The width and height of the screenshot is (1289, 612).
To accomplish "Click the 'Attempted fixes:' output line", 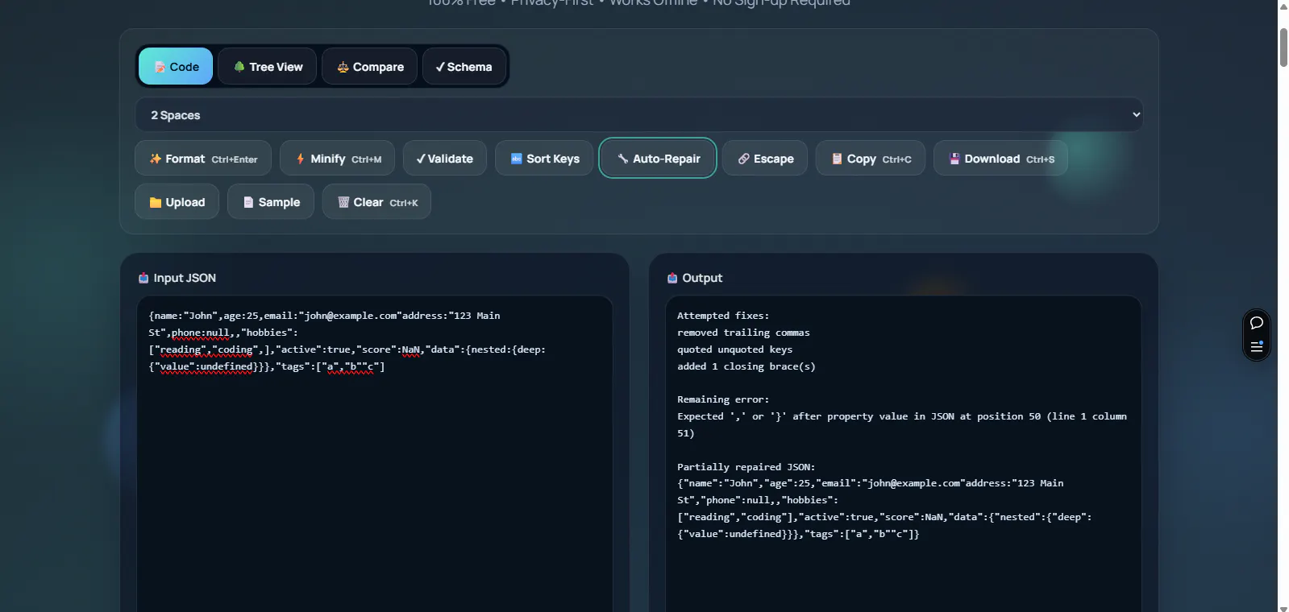I will [x=723, y=316].
